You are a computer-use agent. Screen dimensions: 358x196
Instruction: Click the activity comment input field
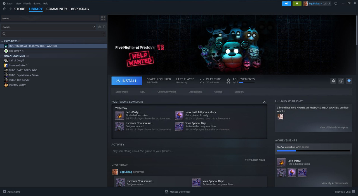(x=189, y=151)
